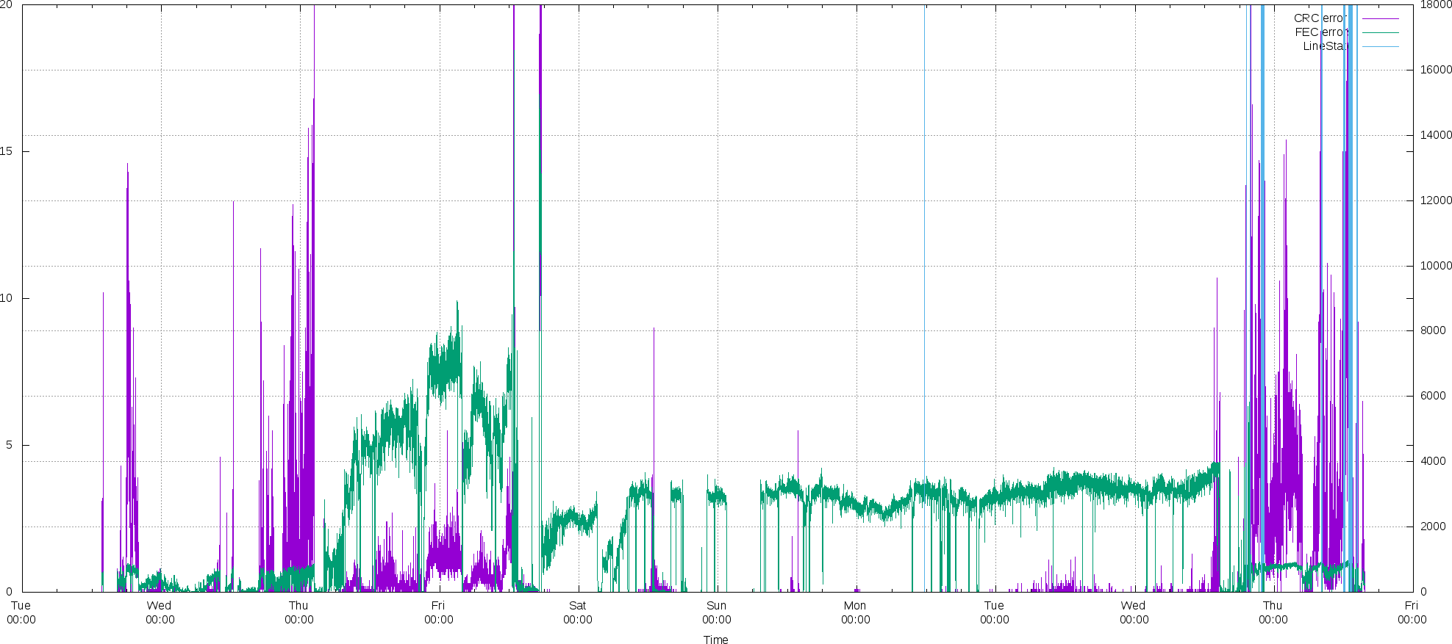The height and width of the screenshot is (644, 1452).
Task: Click the 14000 right-axis tick label
Action: coord(1436,135)
